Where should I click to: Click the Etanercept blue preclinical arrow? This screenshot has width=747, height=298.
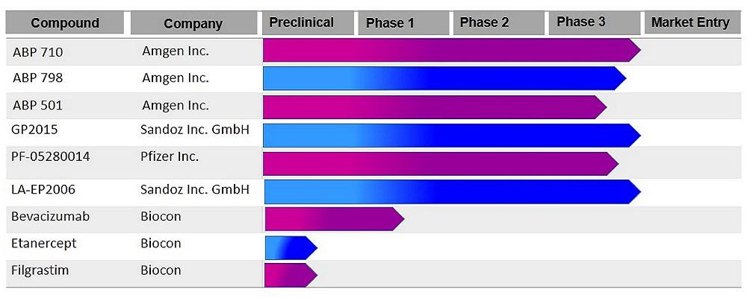coord(291,247)
